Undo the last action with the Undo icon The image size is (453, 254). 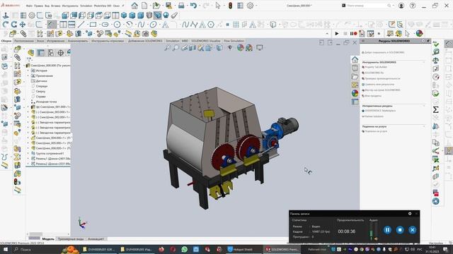coord(193,6)
